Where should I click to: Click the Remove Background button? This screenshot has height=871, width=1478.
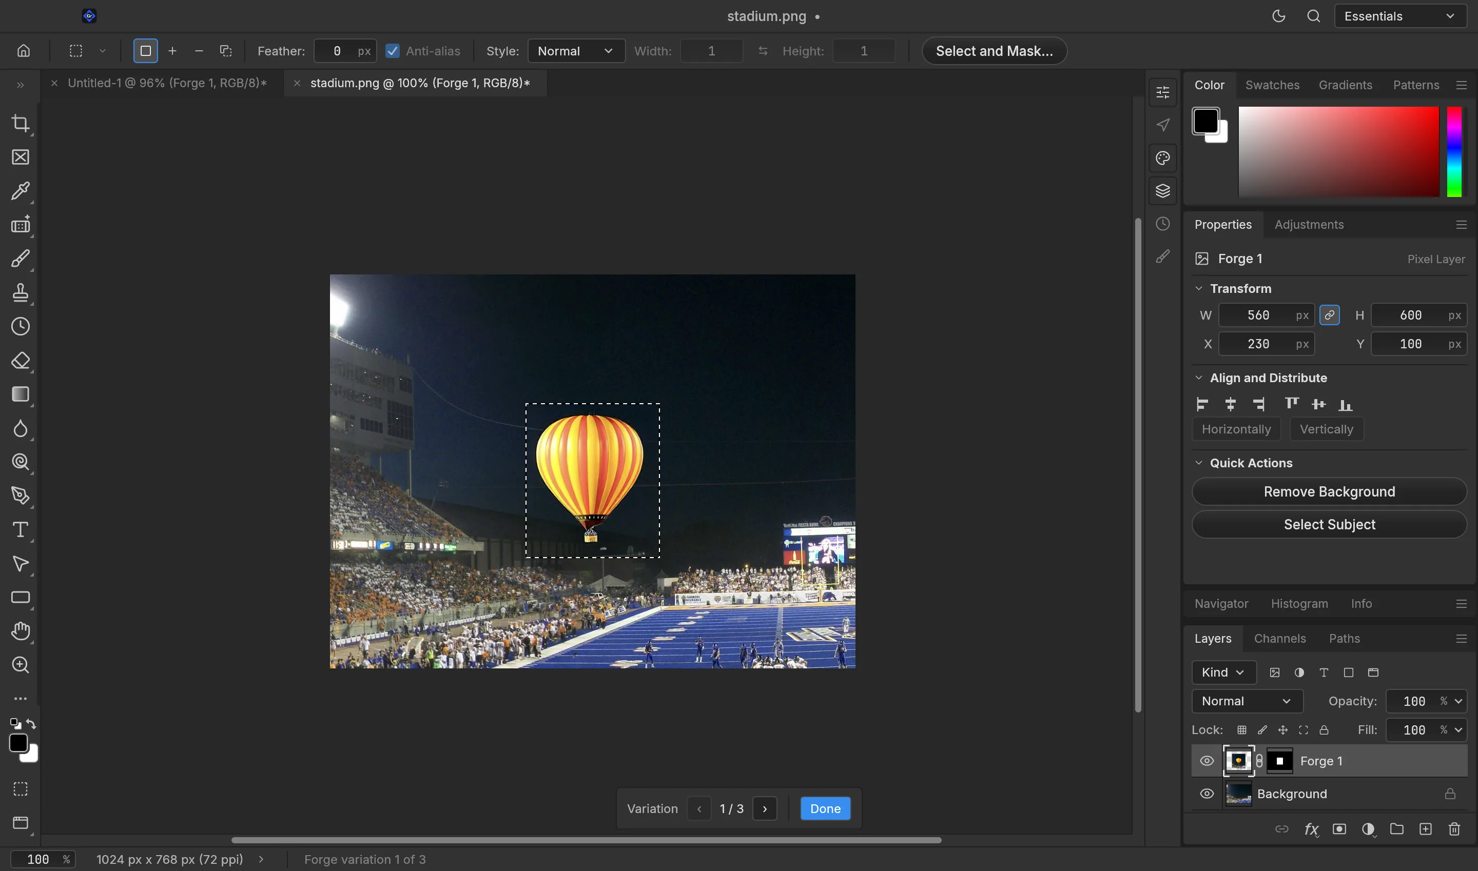point(1329,491)
